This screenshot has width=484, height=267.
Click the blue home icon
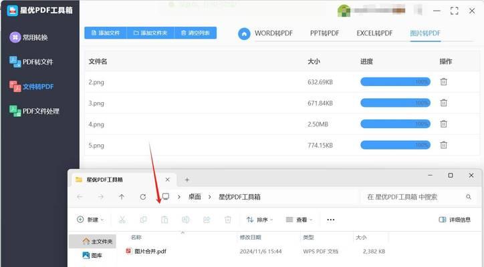coord(244,33)
